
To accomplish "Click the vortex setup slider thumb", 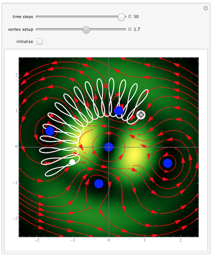I will click(x=86, y=30).
